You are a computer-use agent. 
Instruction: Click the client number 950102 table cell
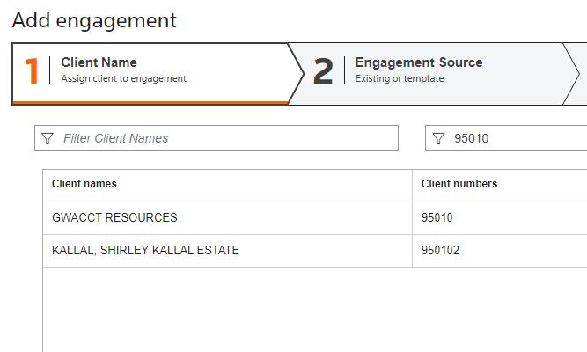click(440, 250)
